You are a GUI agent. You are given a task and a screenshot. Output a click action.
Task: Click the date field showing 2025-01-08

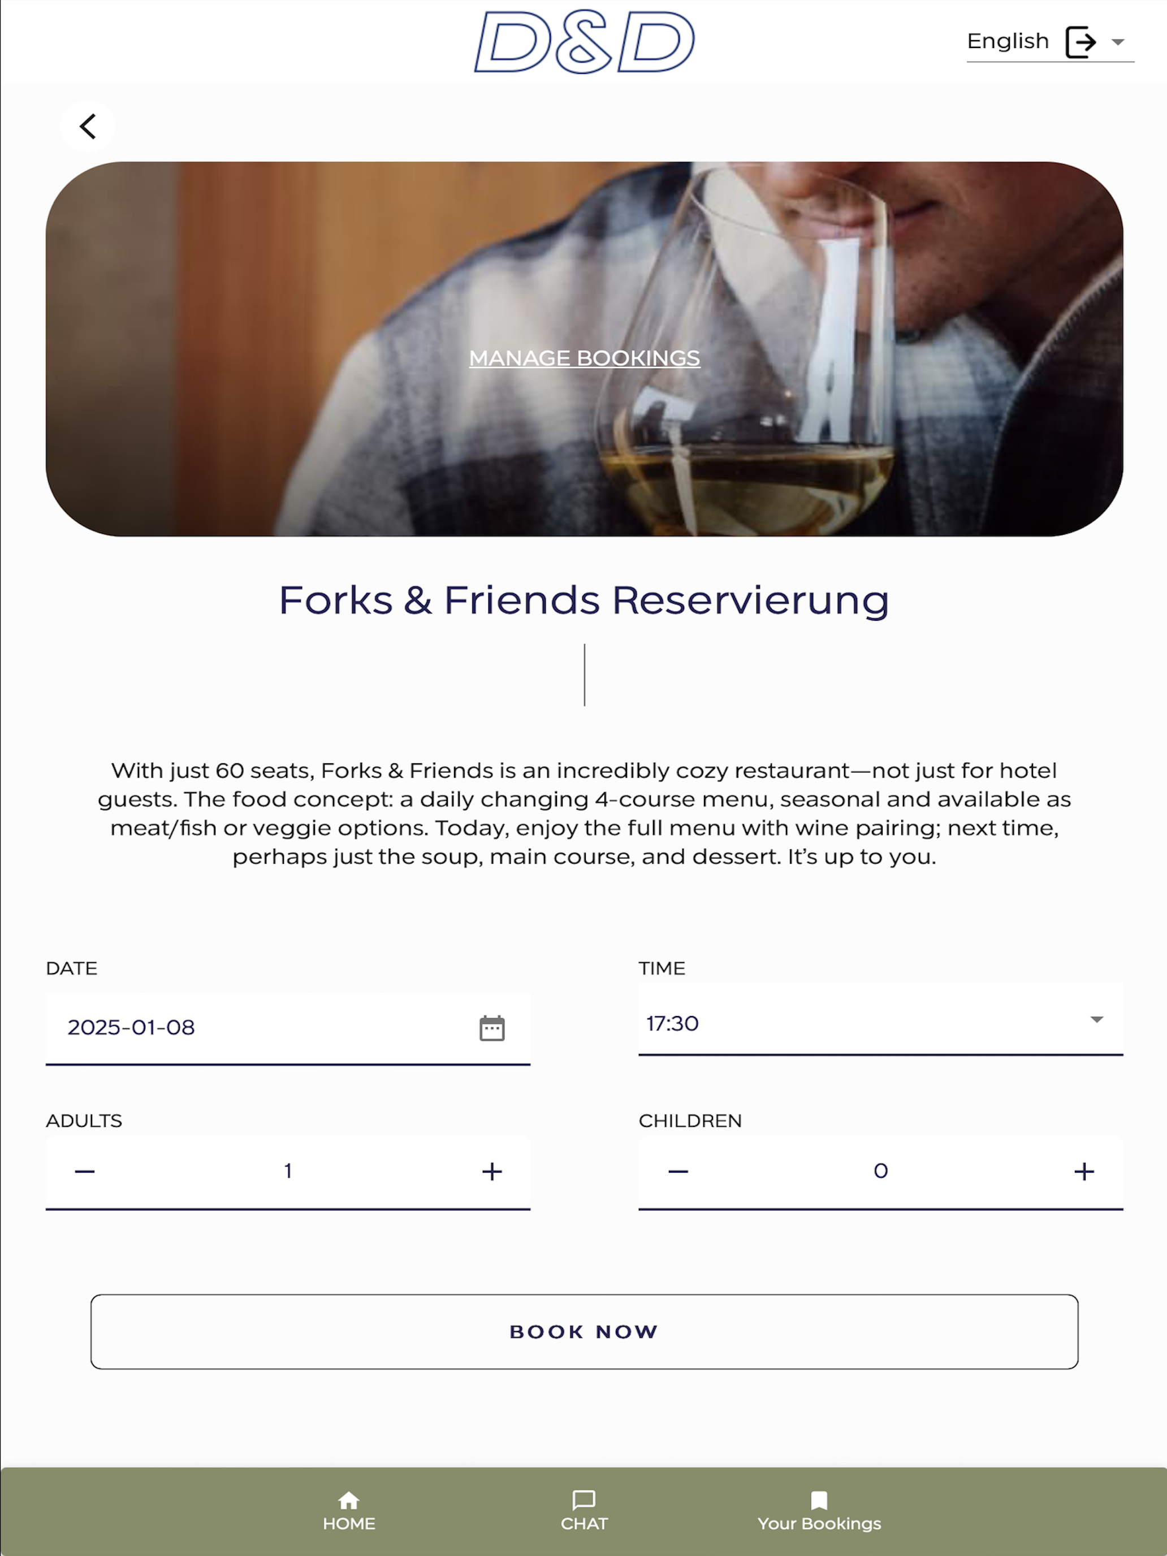click(x=288, y=1028)
